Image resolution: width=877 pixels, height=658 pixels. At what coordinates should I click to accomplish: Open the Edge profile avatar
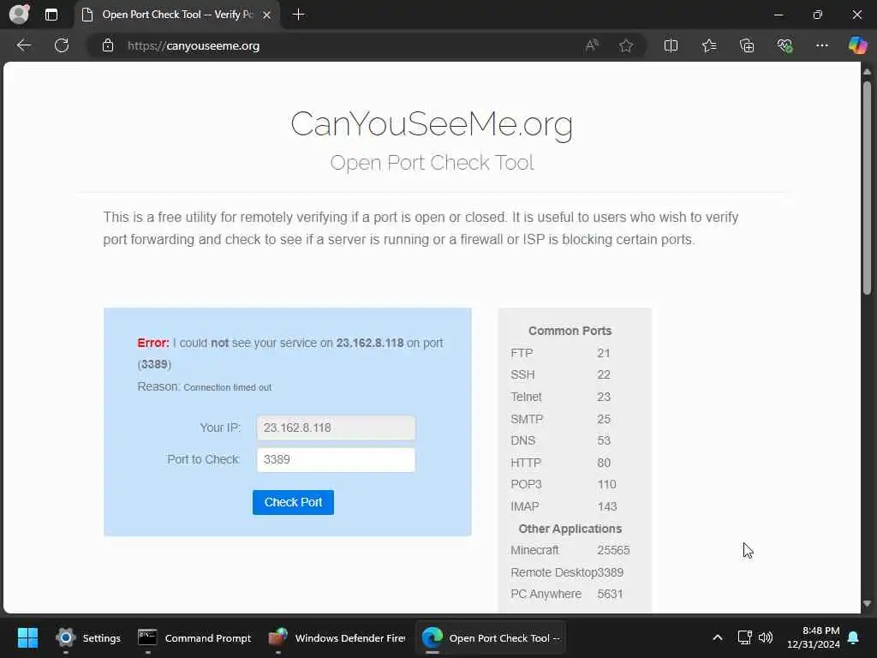(20, 14)
